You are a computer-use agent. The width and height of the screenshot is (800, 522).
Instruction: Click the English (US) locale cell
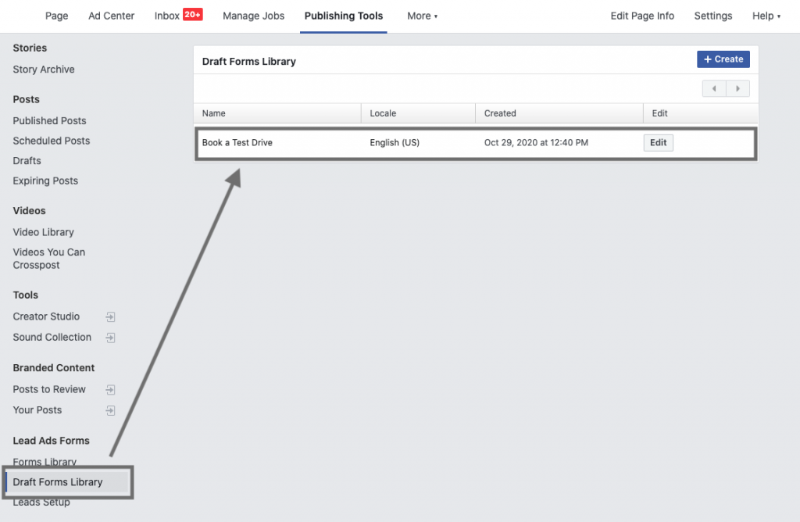point(395,143)
